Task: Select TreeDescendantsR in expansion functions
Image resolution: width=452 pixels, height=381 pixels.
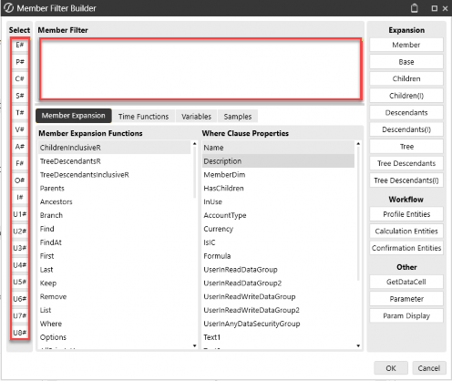Action: click(114, 161)
